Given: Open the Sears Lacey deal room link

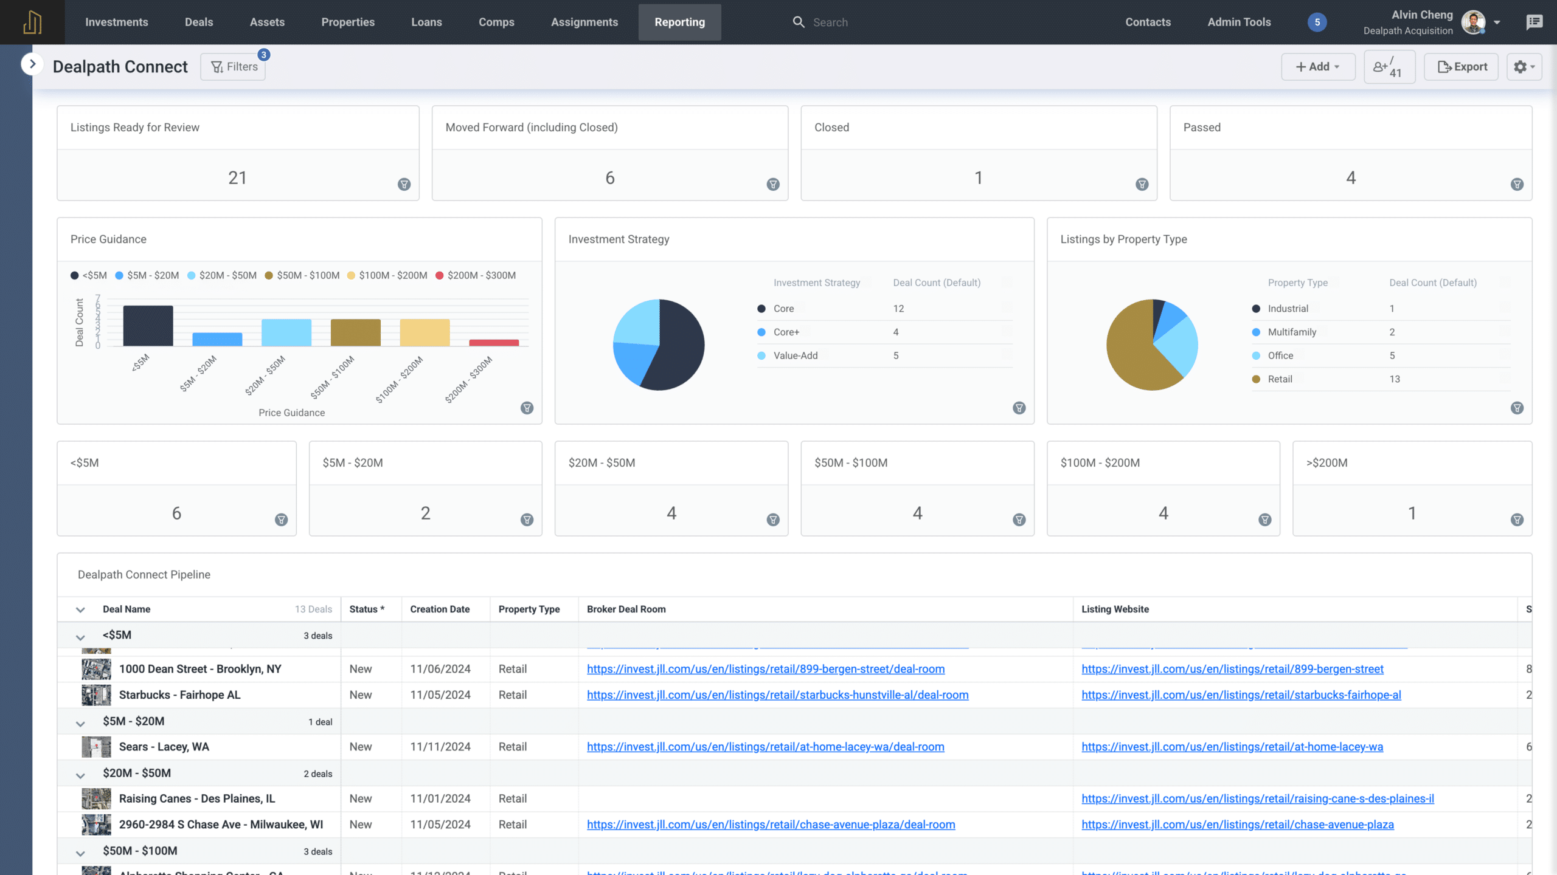Looking at the screenshot, I should (x=765, y=747).
